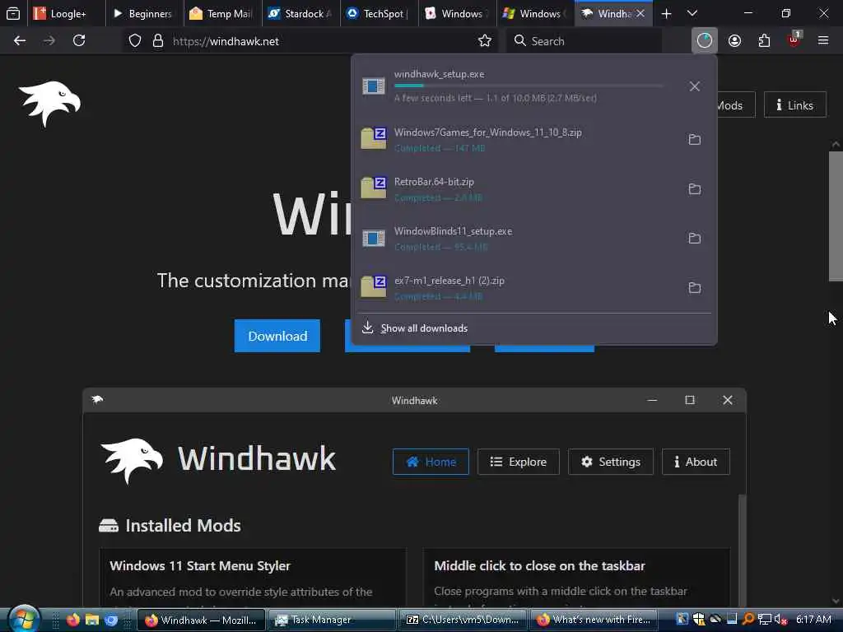Image resolution: width=843 pixels, height=632 pixels.
Task: Expand the list all tabs dropdown
Action: pyautogui.click(x=692, y=13)
